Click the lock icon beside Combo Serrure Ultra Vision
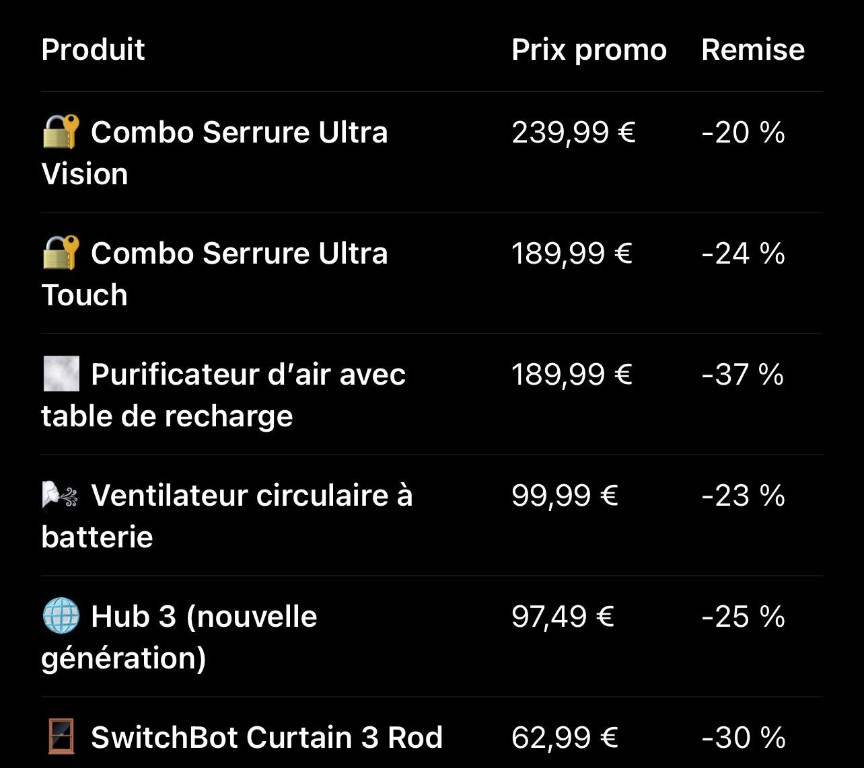 61,132
